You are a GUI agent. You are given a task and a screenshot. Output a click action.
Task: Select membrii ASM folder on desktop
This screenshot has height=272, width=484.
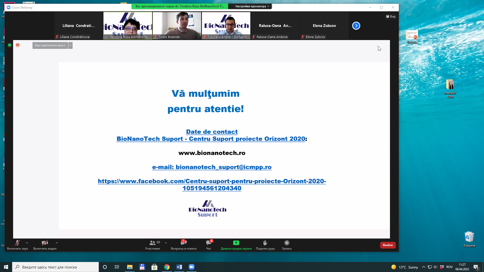tap(450, 89)
